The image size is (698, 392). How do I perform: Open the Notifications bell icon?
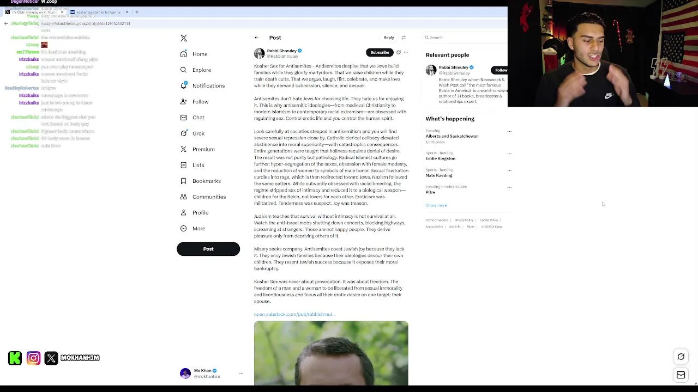coord(184,85)
